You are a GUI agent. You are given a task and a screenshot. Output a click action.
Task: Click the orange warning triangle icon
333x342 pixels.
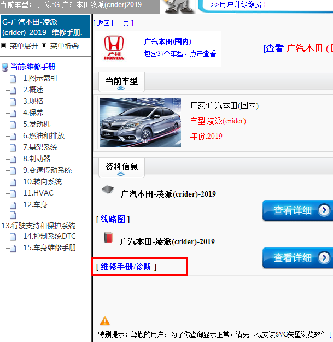click(x=105, y=321)
